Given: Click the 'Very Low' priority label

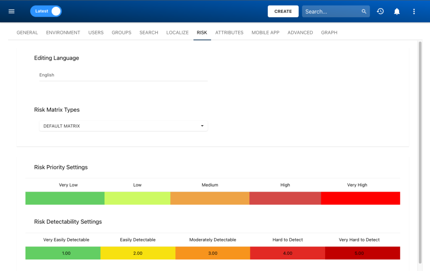Looking at the screenshot, I should click(68, 185).
